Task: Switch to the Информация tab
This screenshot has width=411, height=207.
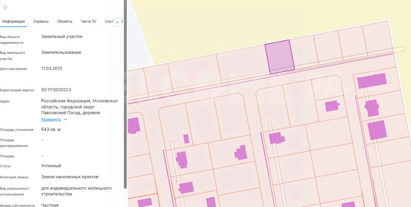Action: point(13,22)
